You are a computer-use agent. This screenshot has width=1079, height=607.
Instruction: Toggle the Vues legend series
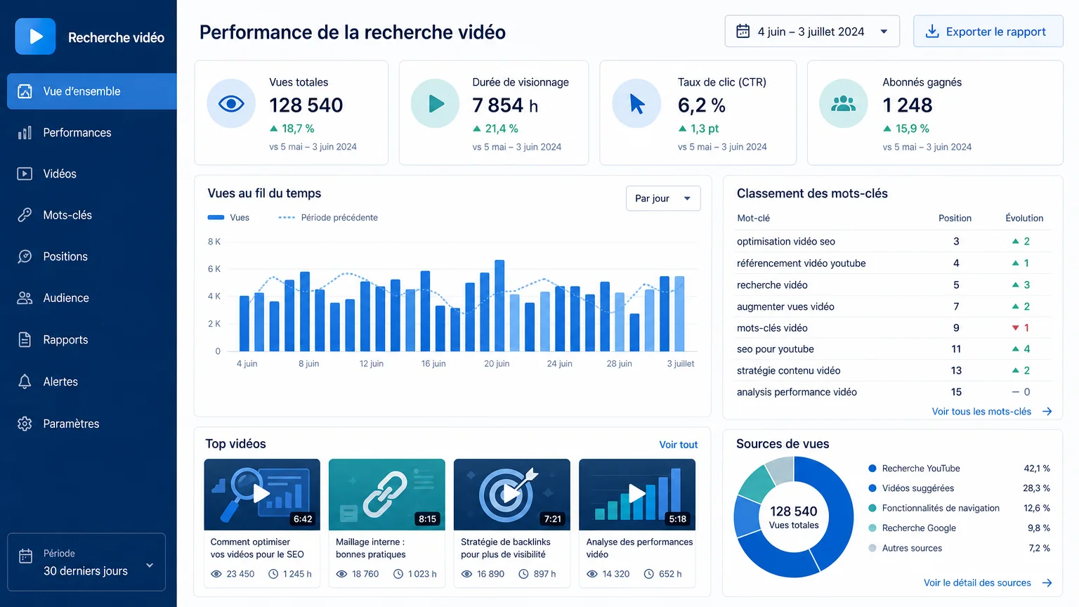point(228,218)
